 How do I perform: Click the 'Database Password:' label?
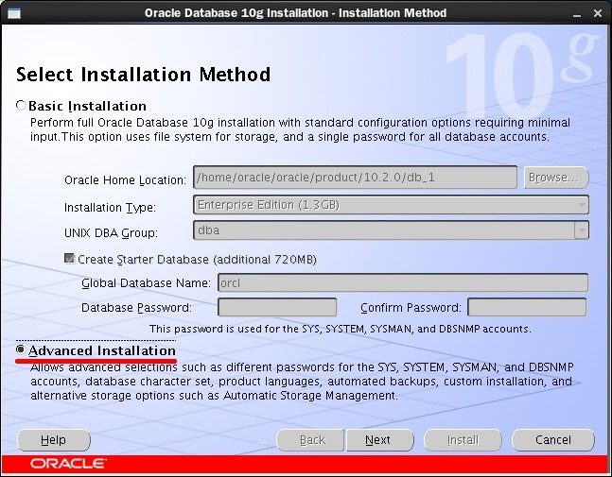(x=136, y=308)
